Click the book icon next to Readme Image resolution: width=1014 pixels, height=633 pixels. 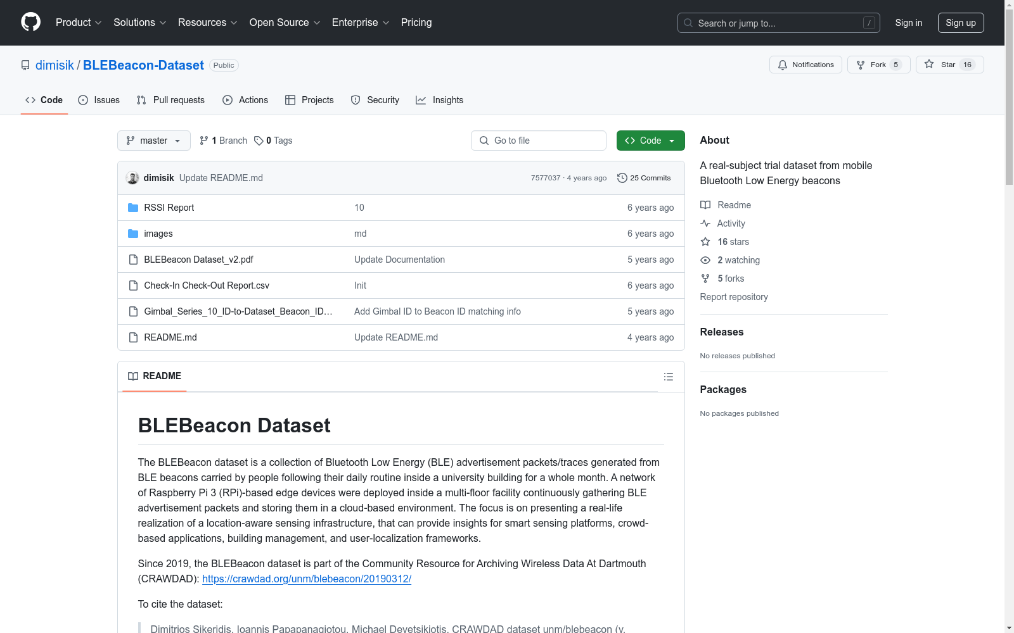705,205
